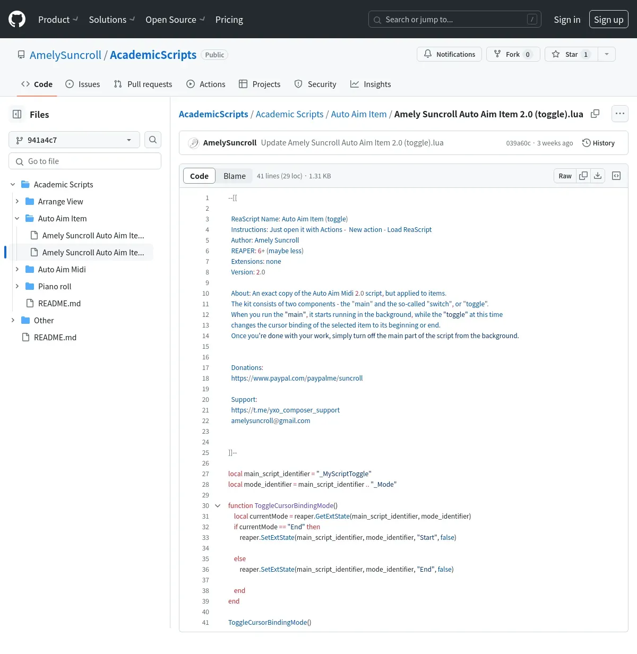Go to the Pricing page

click(x=229, y=20)
